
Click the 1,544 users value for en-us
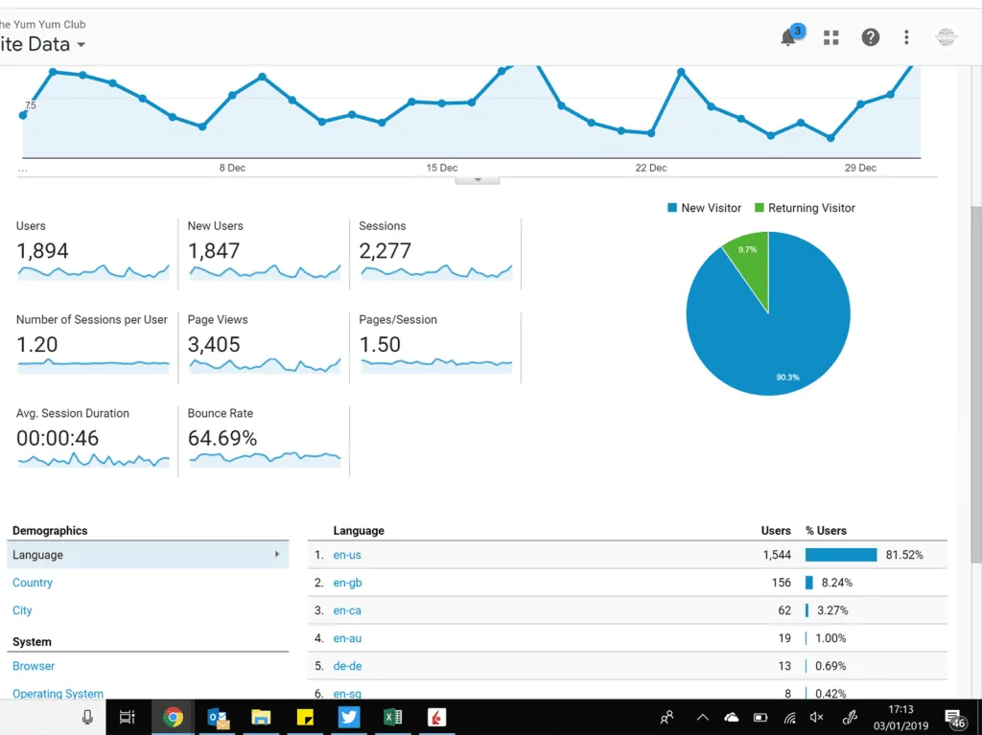[777, 555]
